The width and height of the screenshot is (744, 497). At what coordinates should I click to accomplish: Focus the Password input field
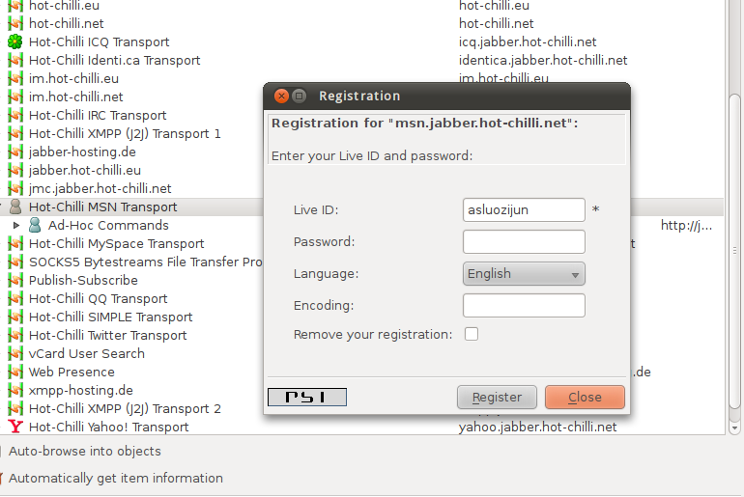(x=524, y=242)
